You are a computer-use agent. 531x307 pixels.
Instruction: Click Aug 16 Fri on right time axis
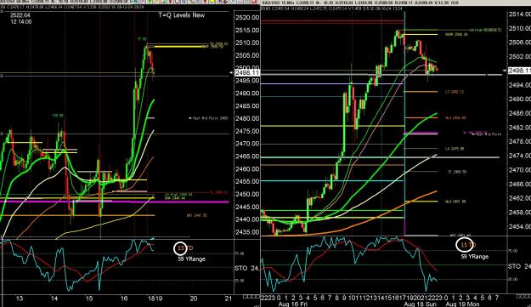click(292, 304)
